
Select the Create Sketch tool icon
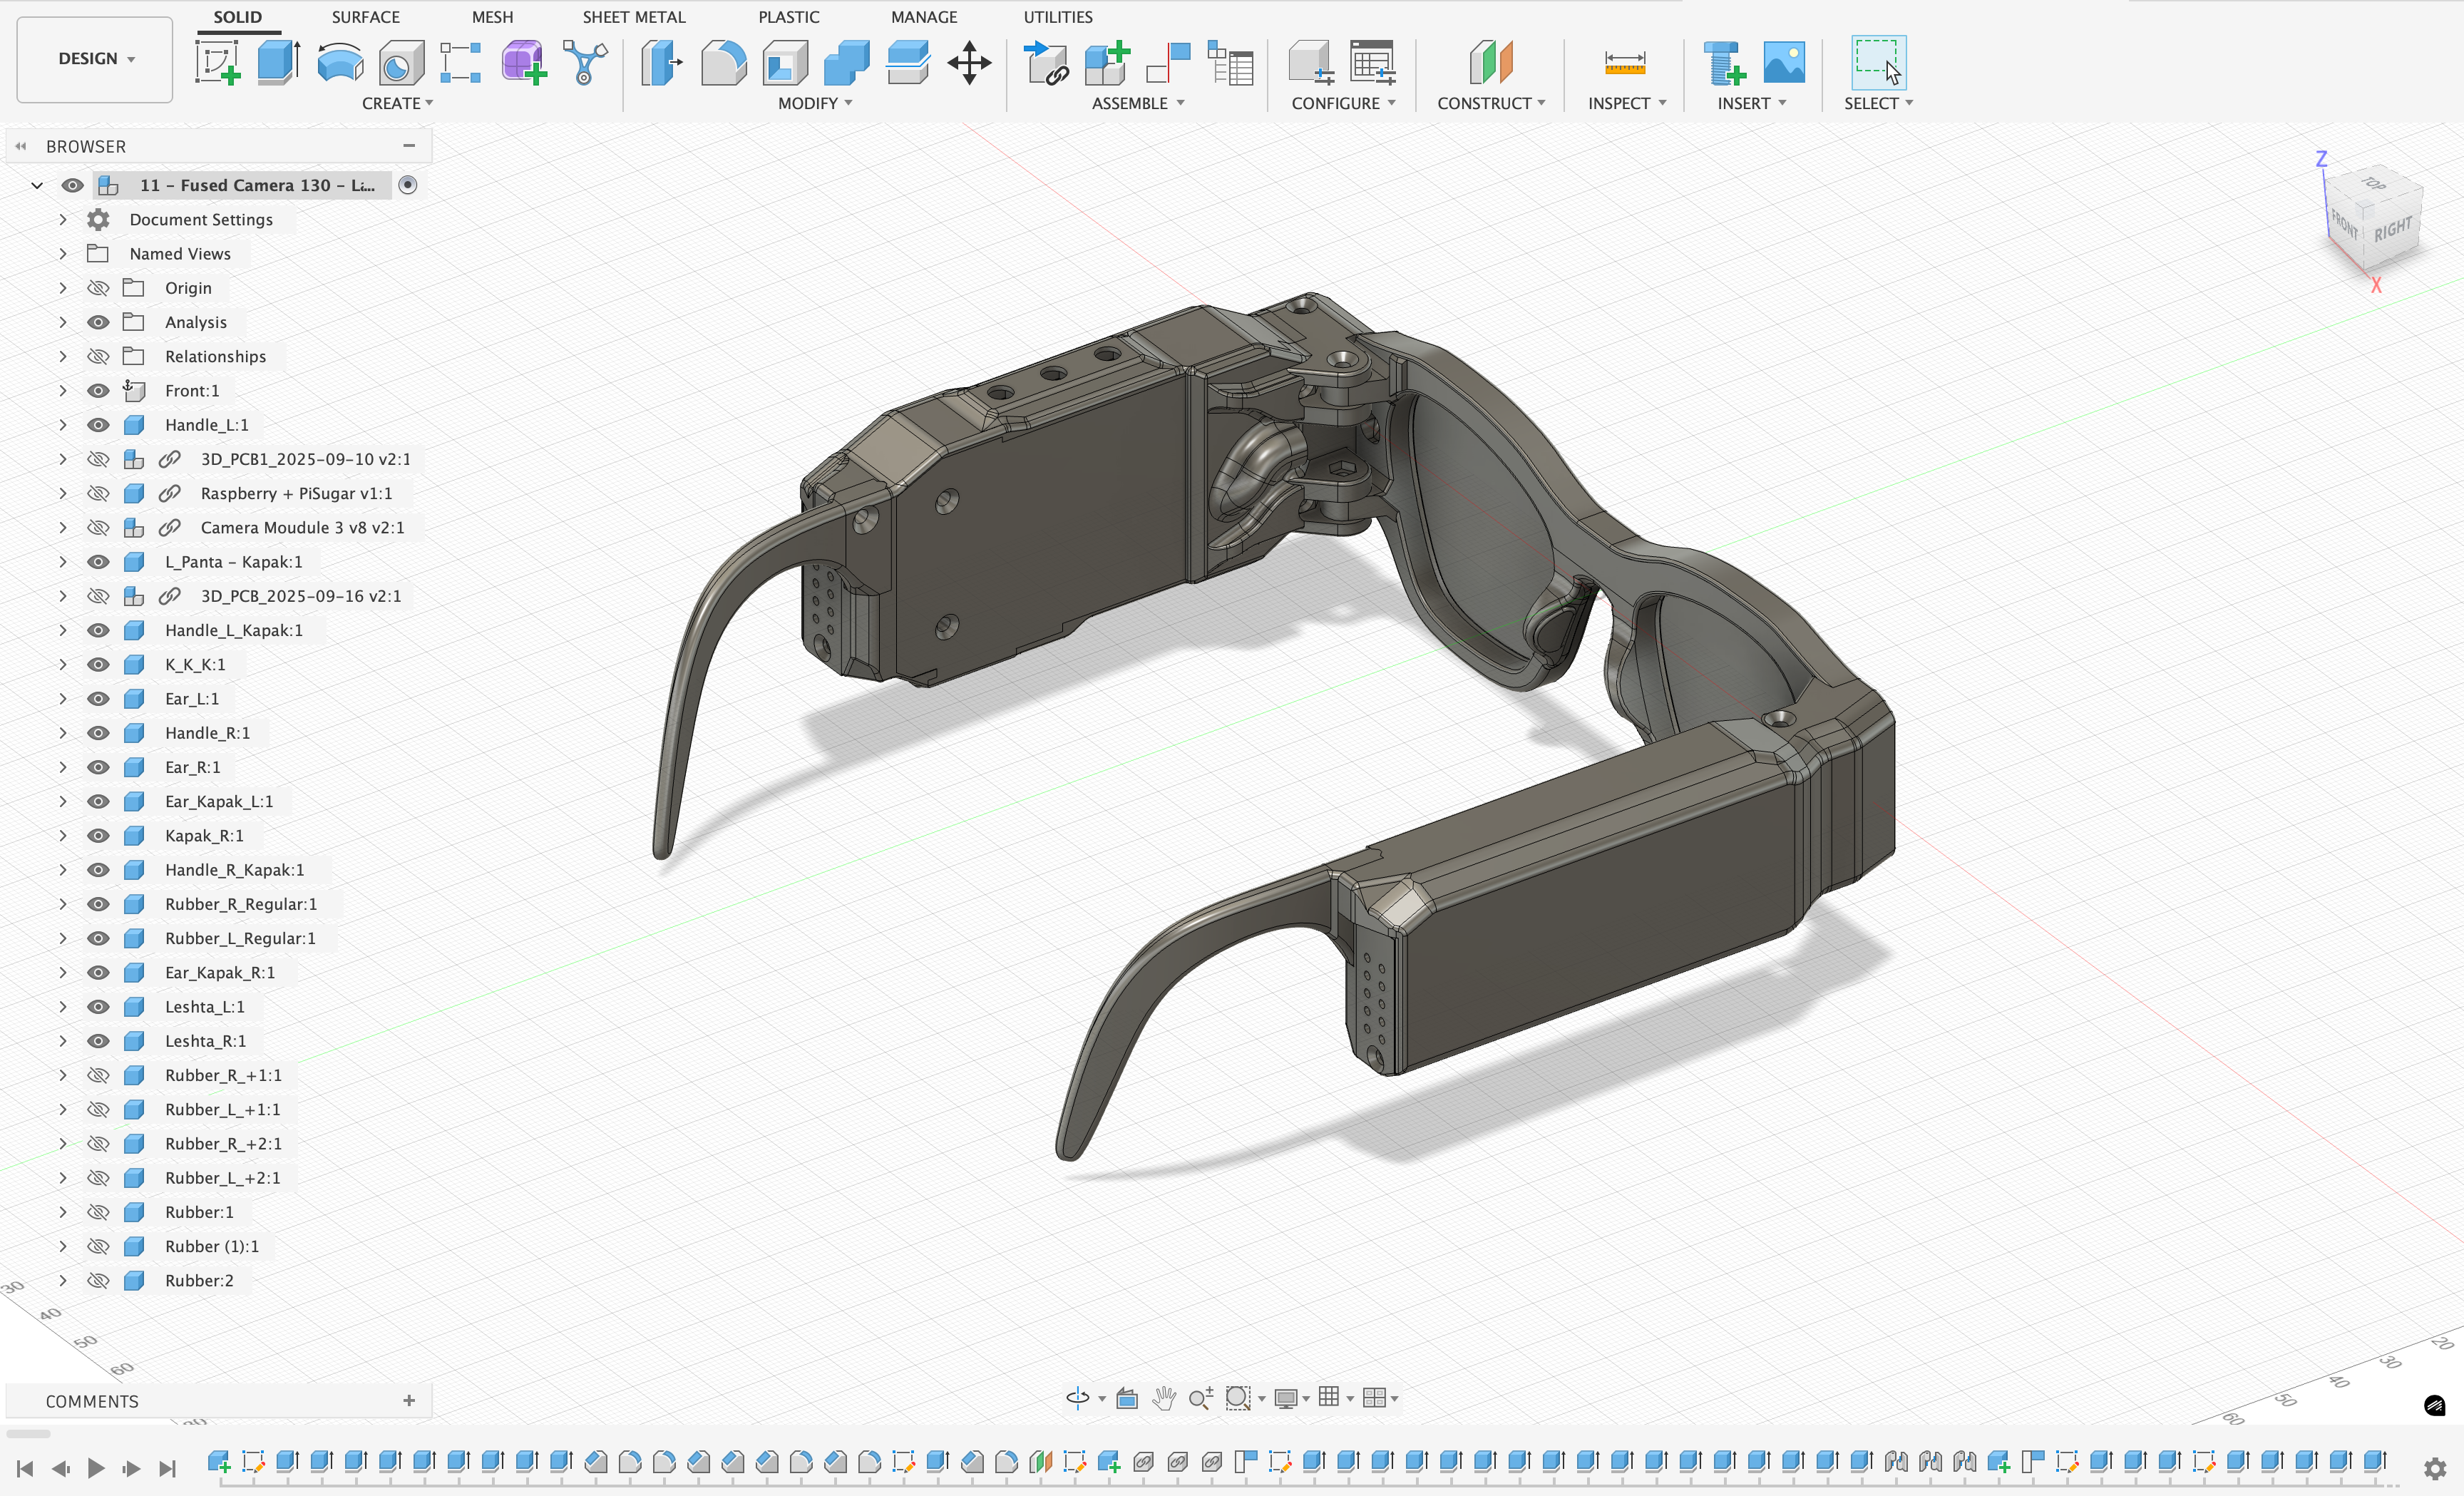point(218,62)
